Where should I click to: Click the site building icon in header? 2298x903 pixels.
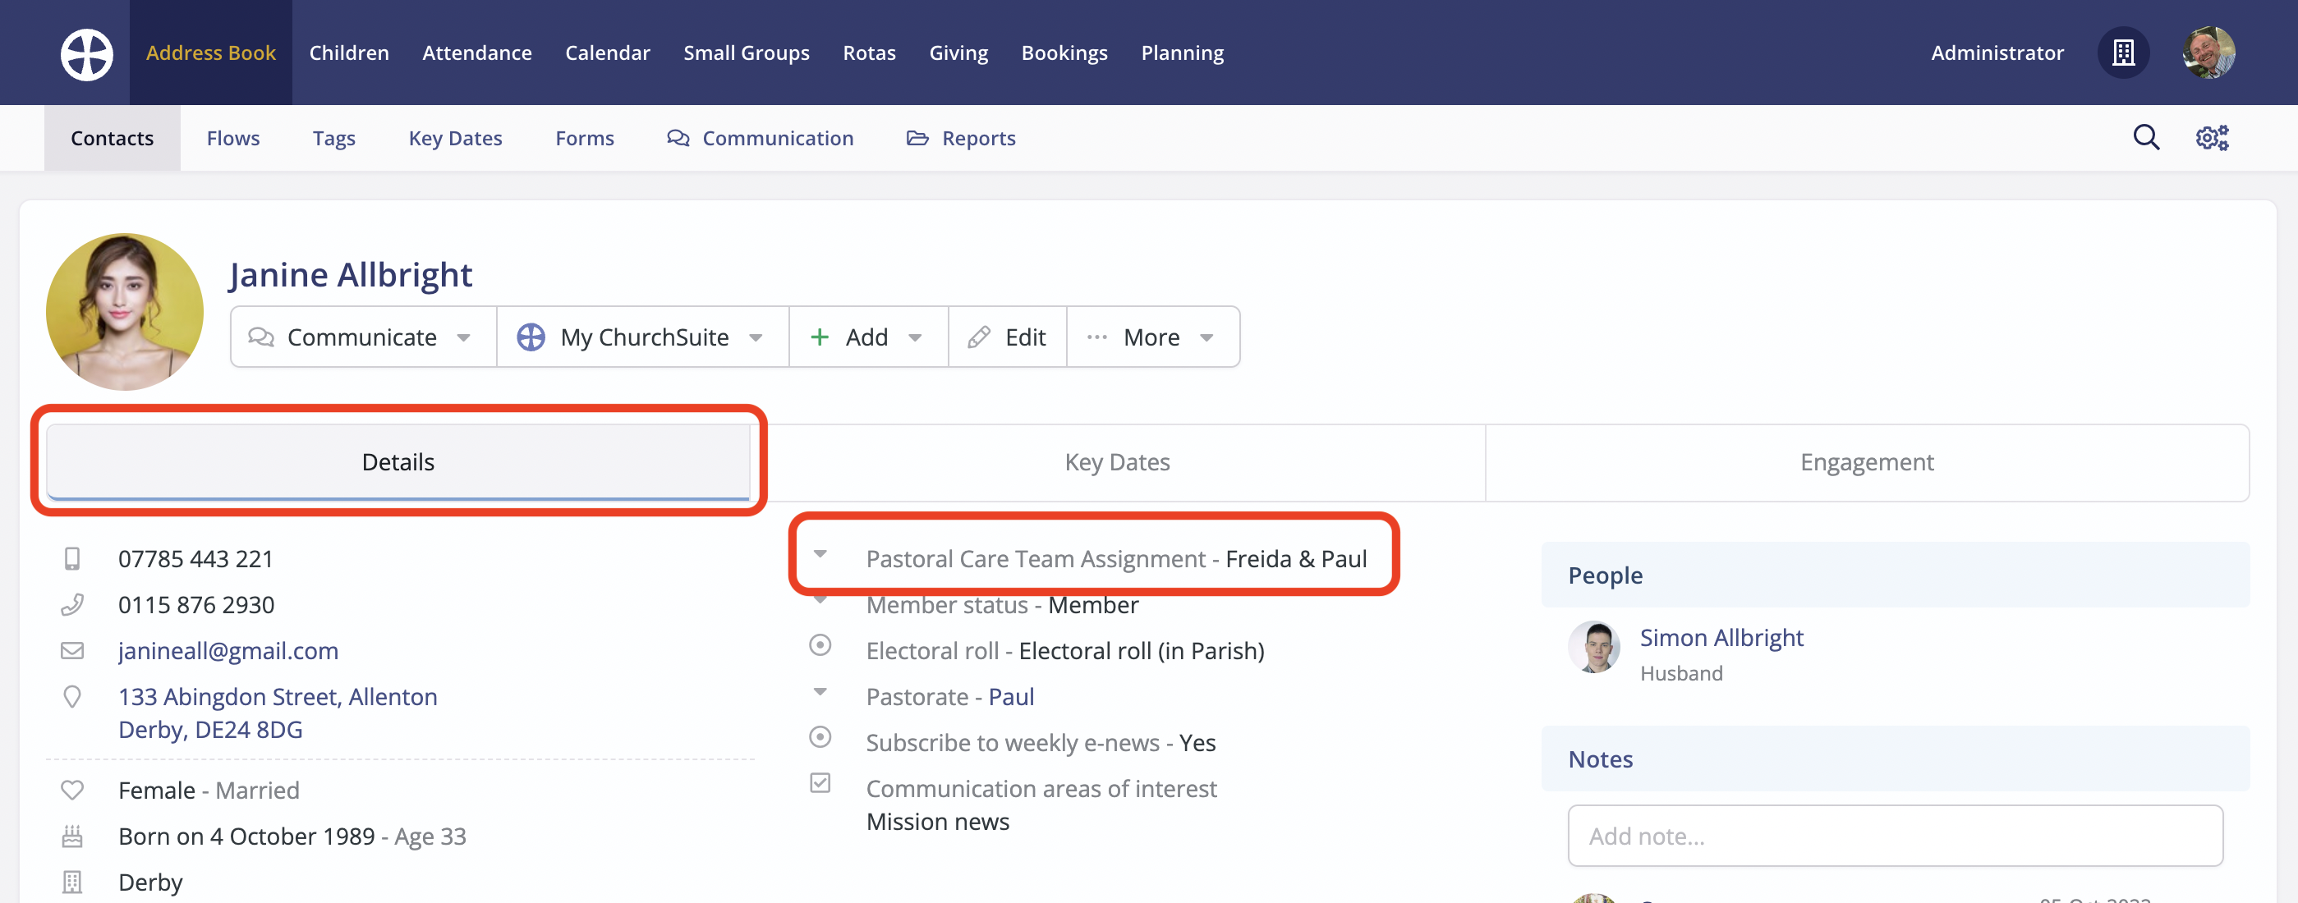point(2123,53)
